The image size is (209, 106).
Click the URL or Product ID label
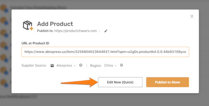coord(35,43)
